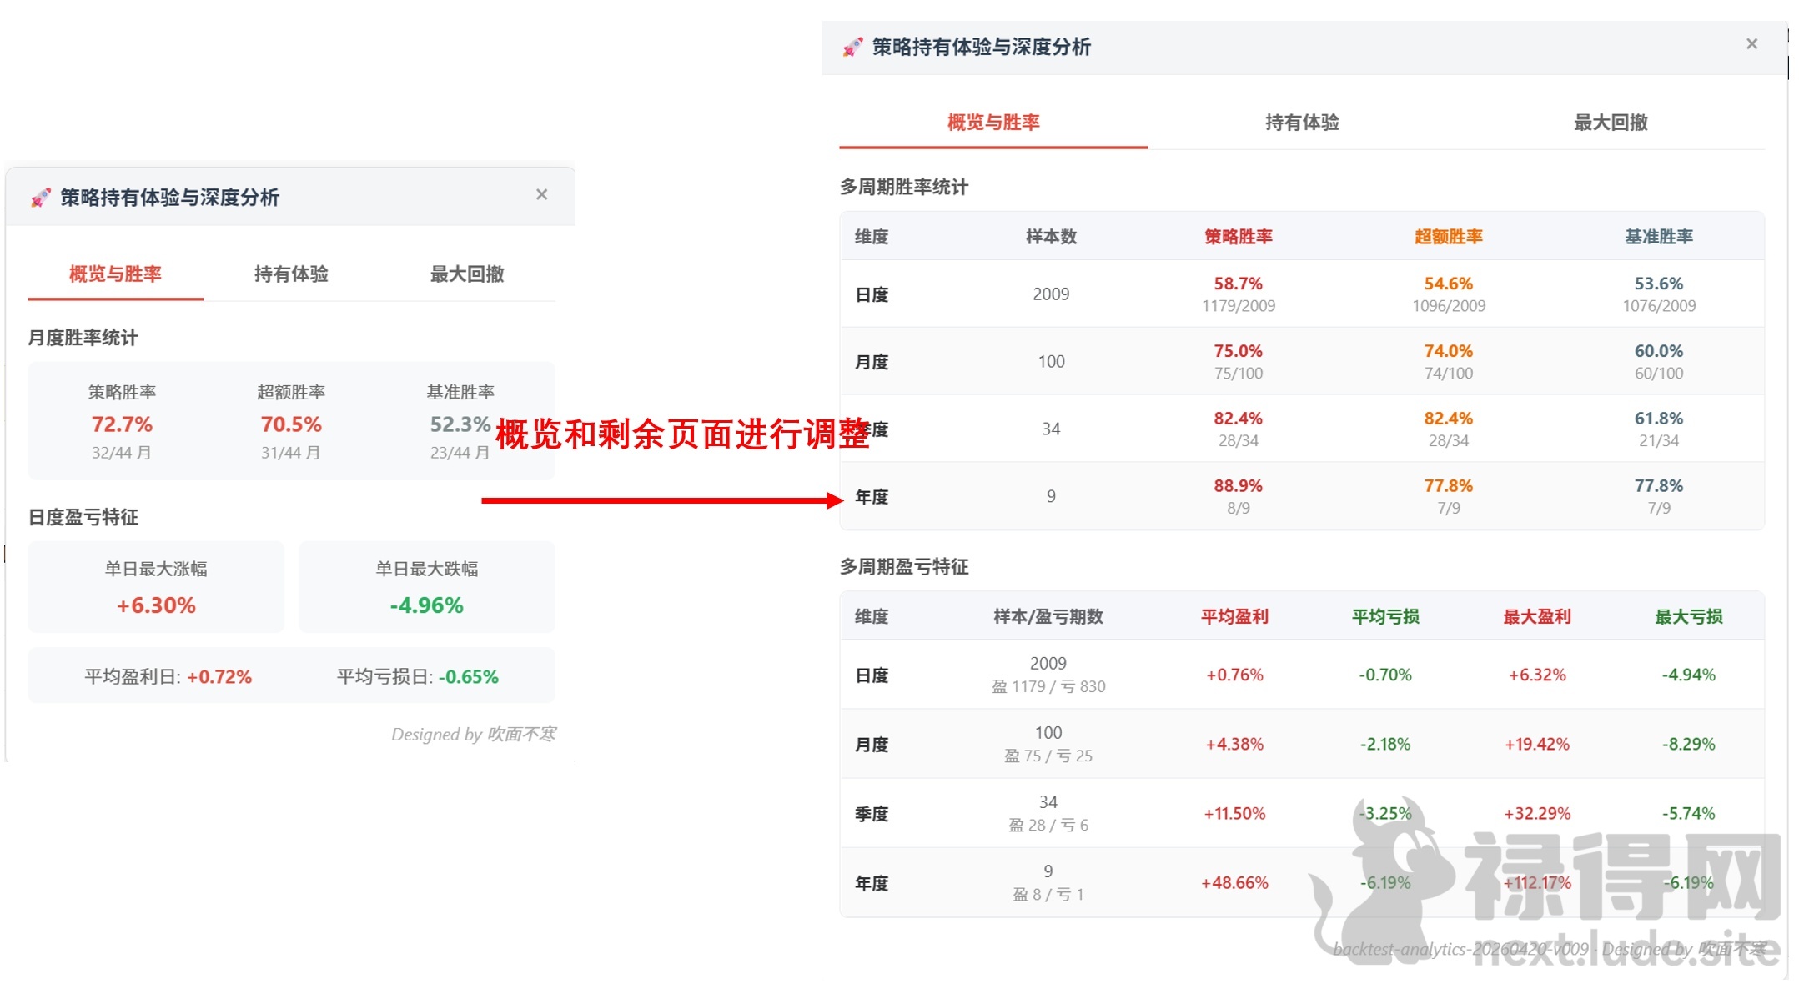
Task: Click the 72.7% 策略胜率 monthly value
Action: coord(122,424)
